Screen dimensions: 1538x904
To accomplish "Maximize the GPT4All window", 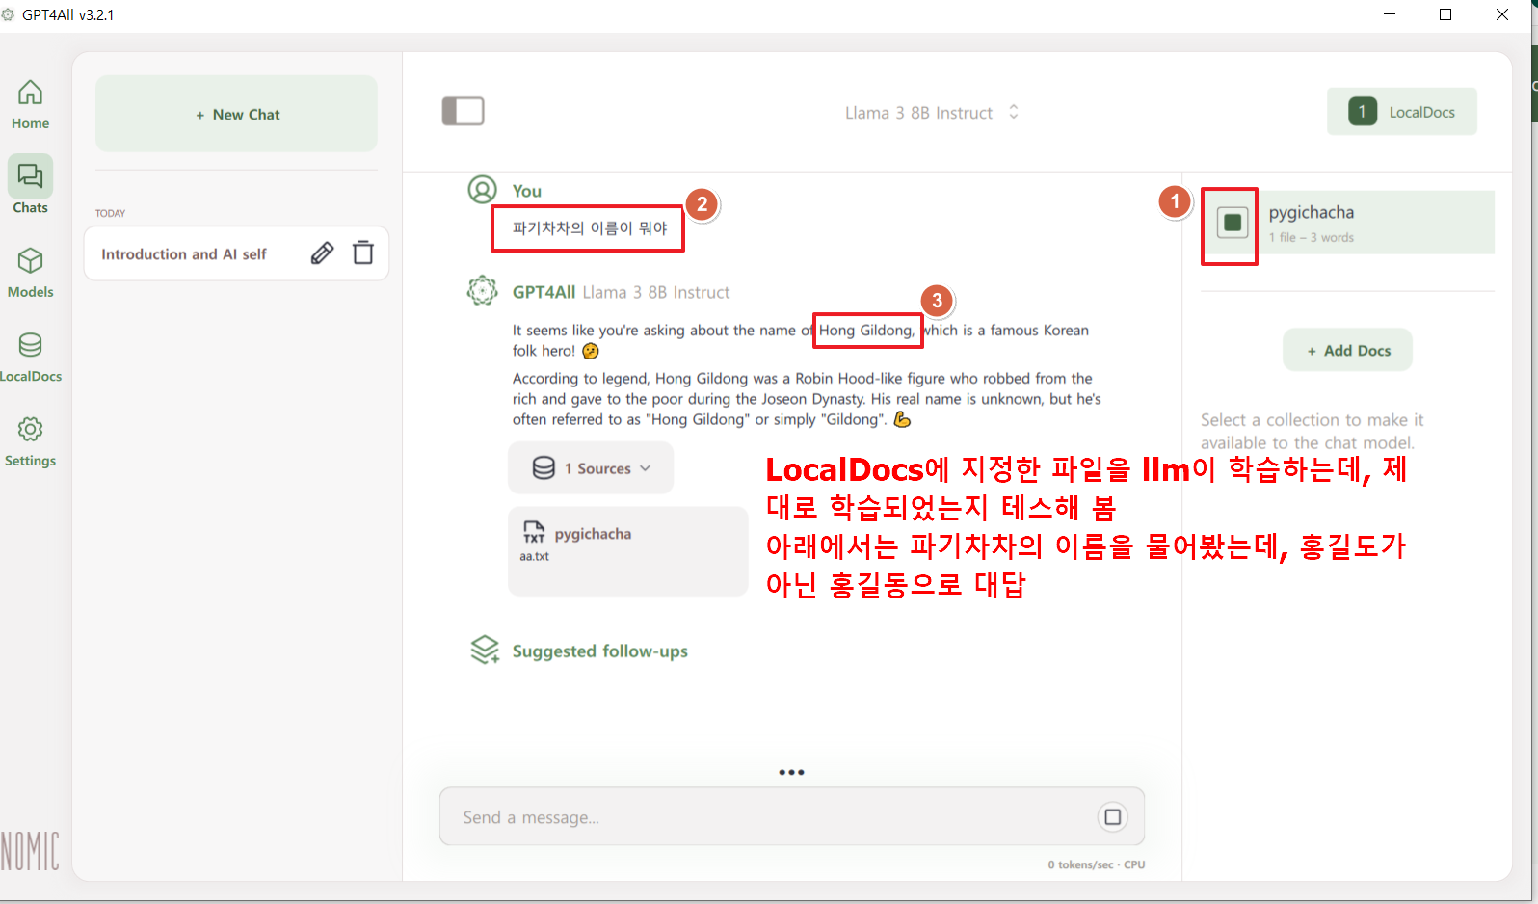I will click(x=1445, y=14).
